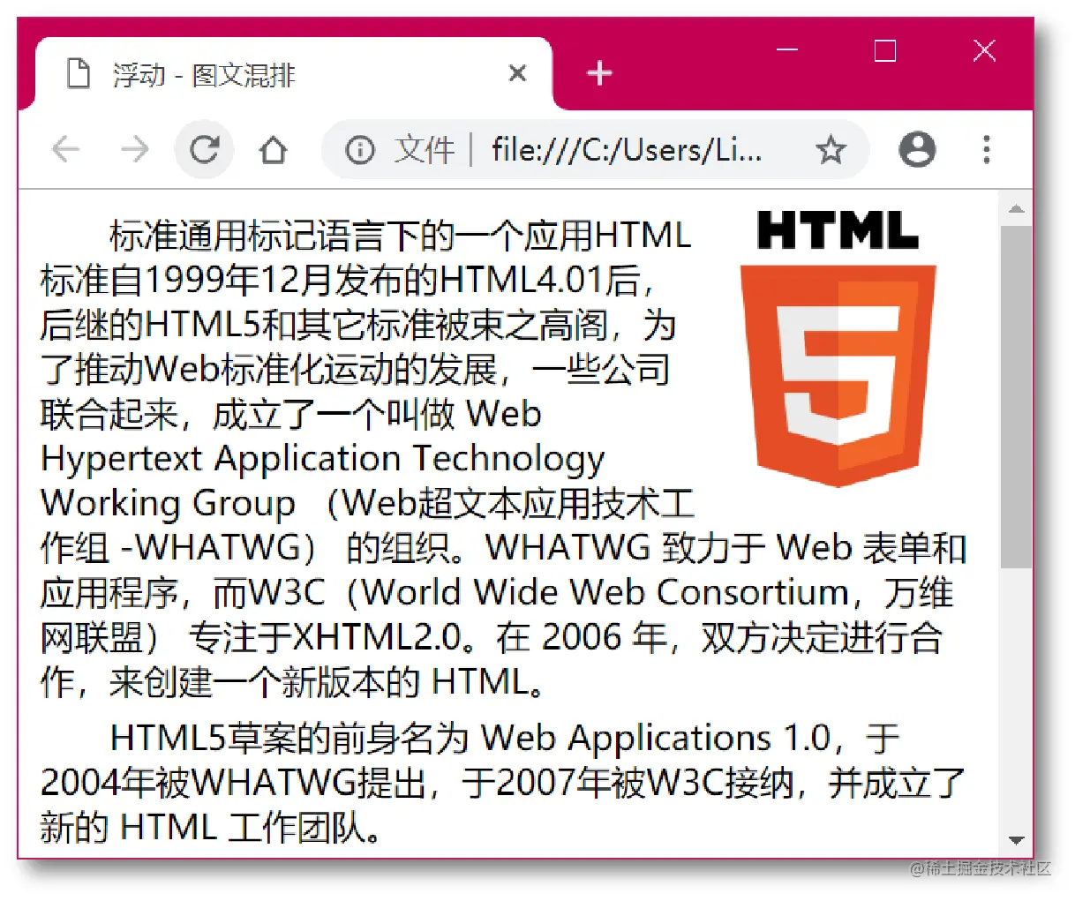Click the reload page icon
1075x901 pixels.
coord(204,150)
